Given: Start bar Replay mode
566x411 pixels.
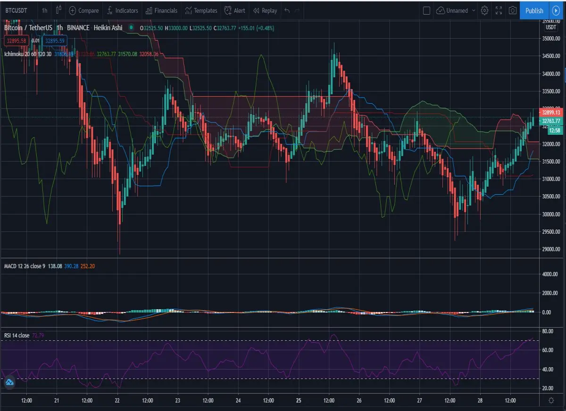Looking at the screenshot, I should pos(265,10).
